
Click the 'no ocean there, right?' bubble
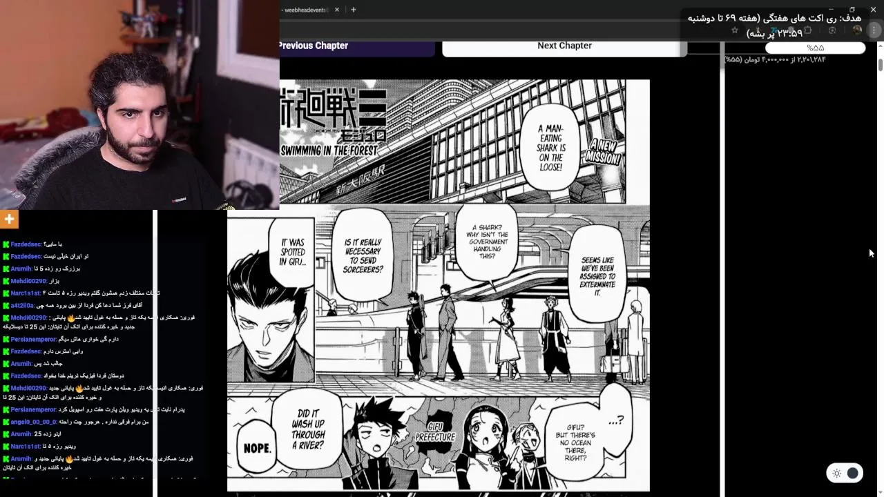pyautogui.click(x=575, y=442)
